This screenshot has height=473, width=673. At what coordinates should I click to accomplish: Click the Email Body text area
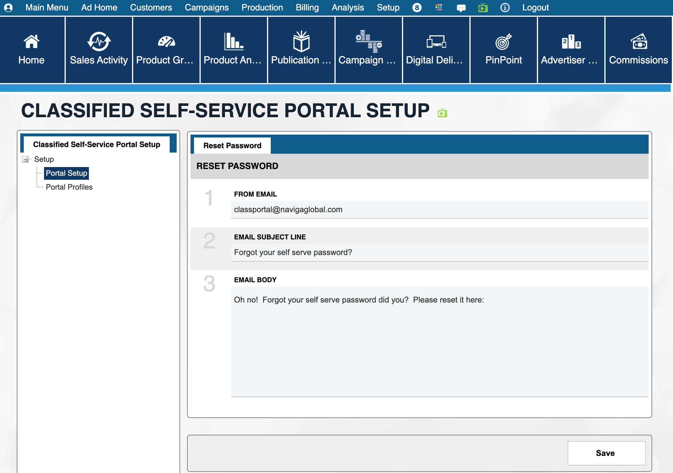(x=439, y=341)
